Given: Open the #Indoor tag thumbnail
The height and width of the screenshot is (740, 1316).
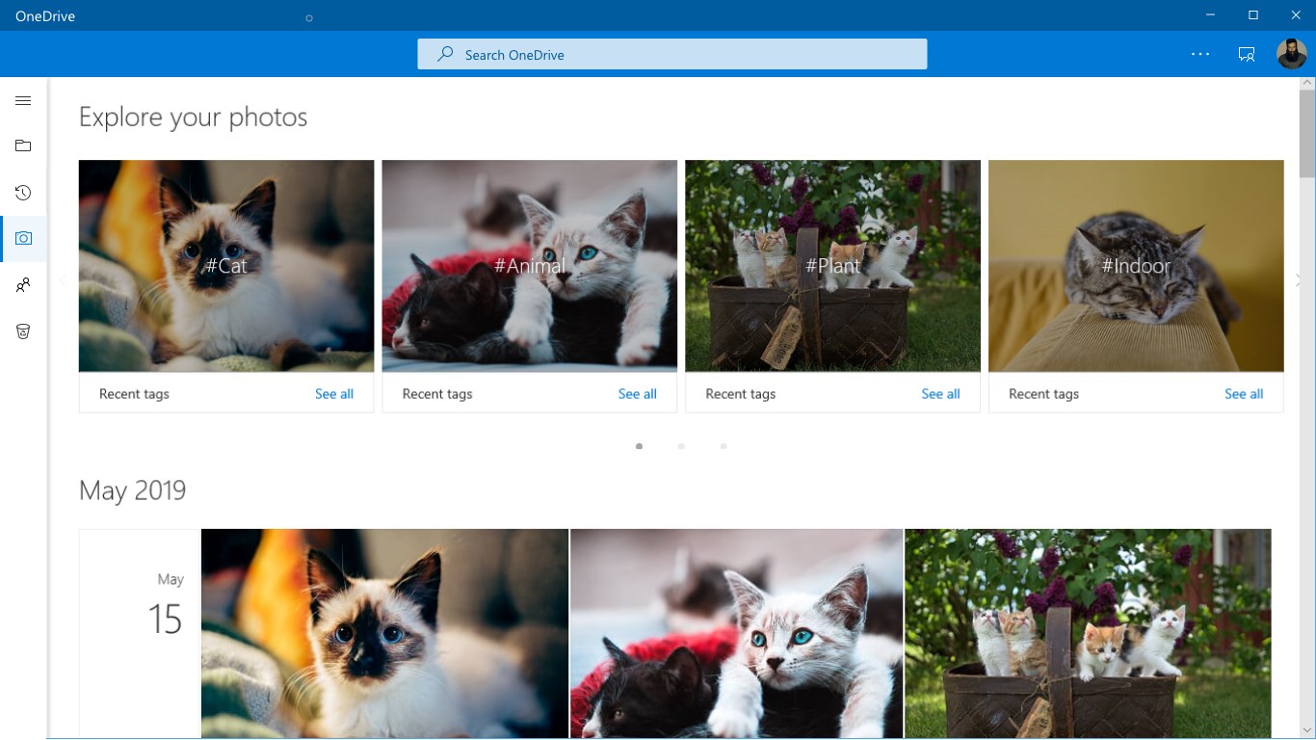Looking at the screenshot, I should tap(1136, 266).
